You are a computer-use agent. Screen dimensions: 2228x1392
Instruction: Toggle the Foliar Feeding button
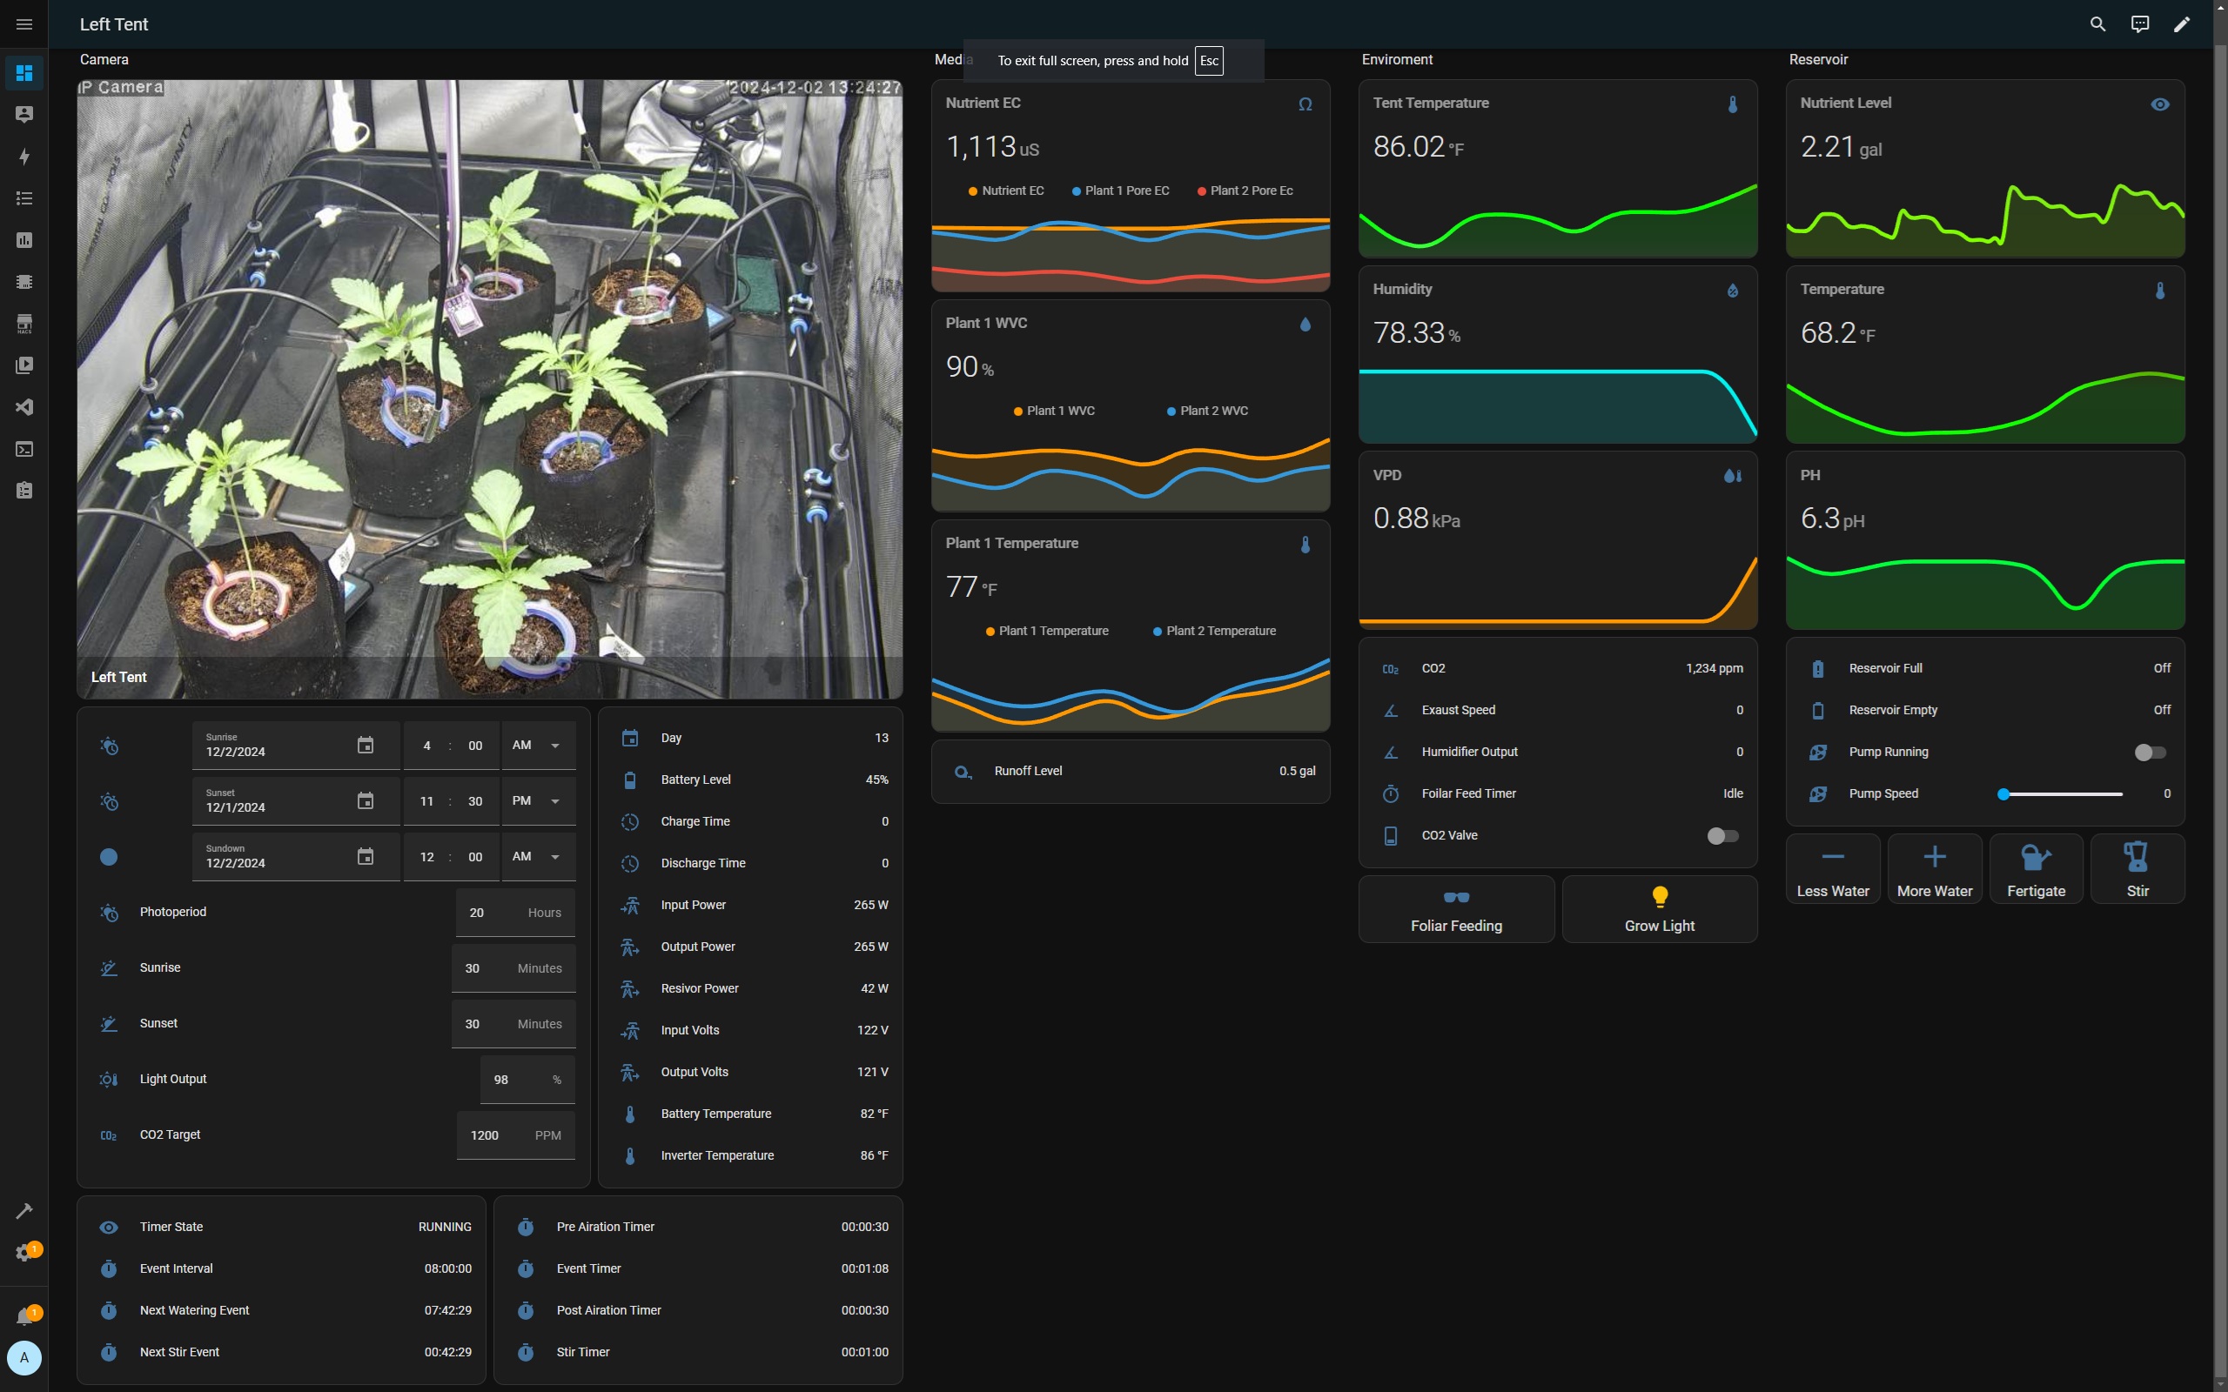pyautogui.click(x=1455, y=908)
